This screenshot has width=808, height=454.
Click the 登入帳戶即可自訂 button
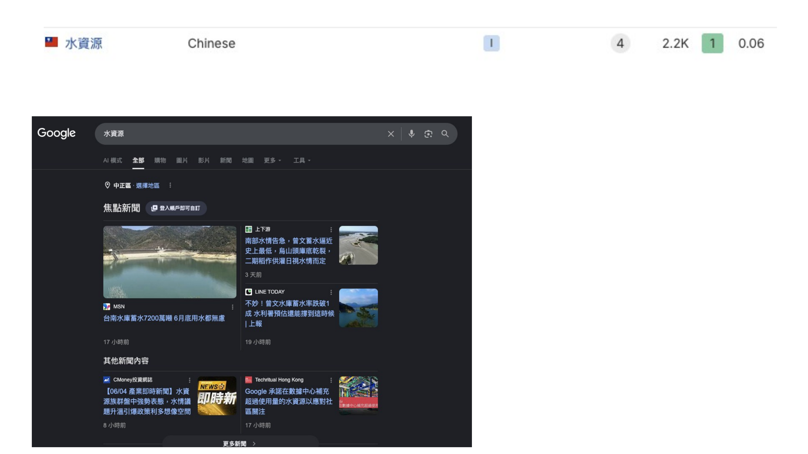176,208
